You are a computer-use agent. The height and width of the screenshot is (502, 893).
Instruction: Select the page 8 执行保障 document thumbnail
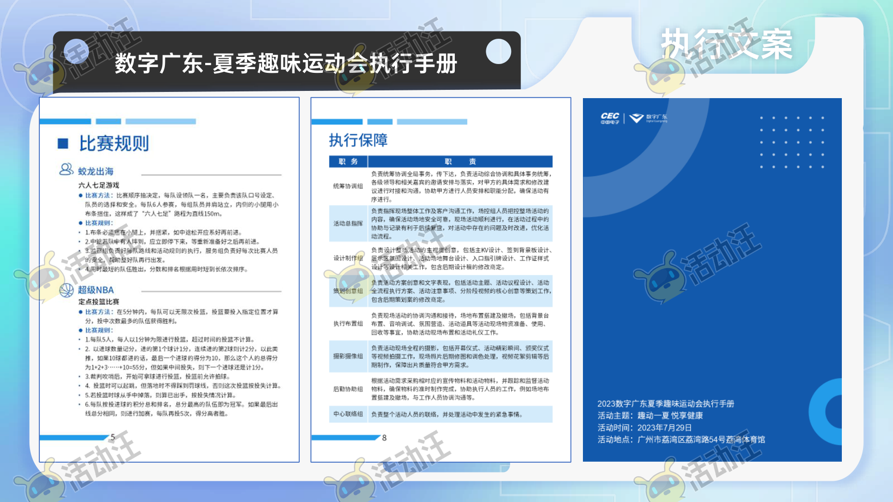click(x=441, y=279)
